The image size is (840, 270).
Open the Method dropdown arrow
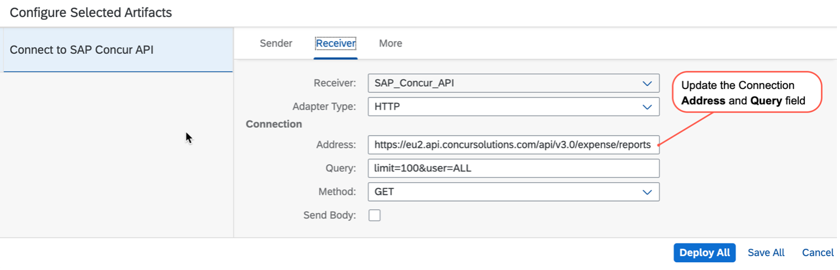click(x=647, y=192)
